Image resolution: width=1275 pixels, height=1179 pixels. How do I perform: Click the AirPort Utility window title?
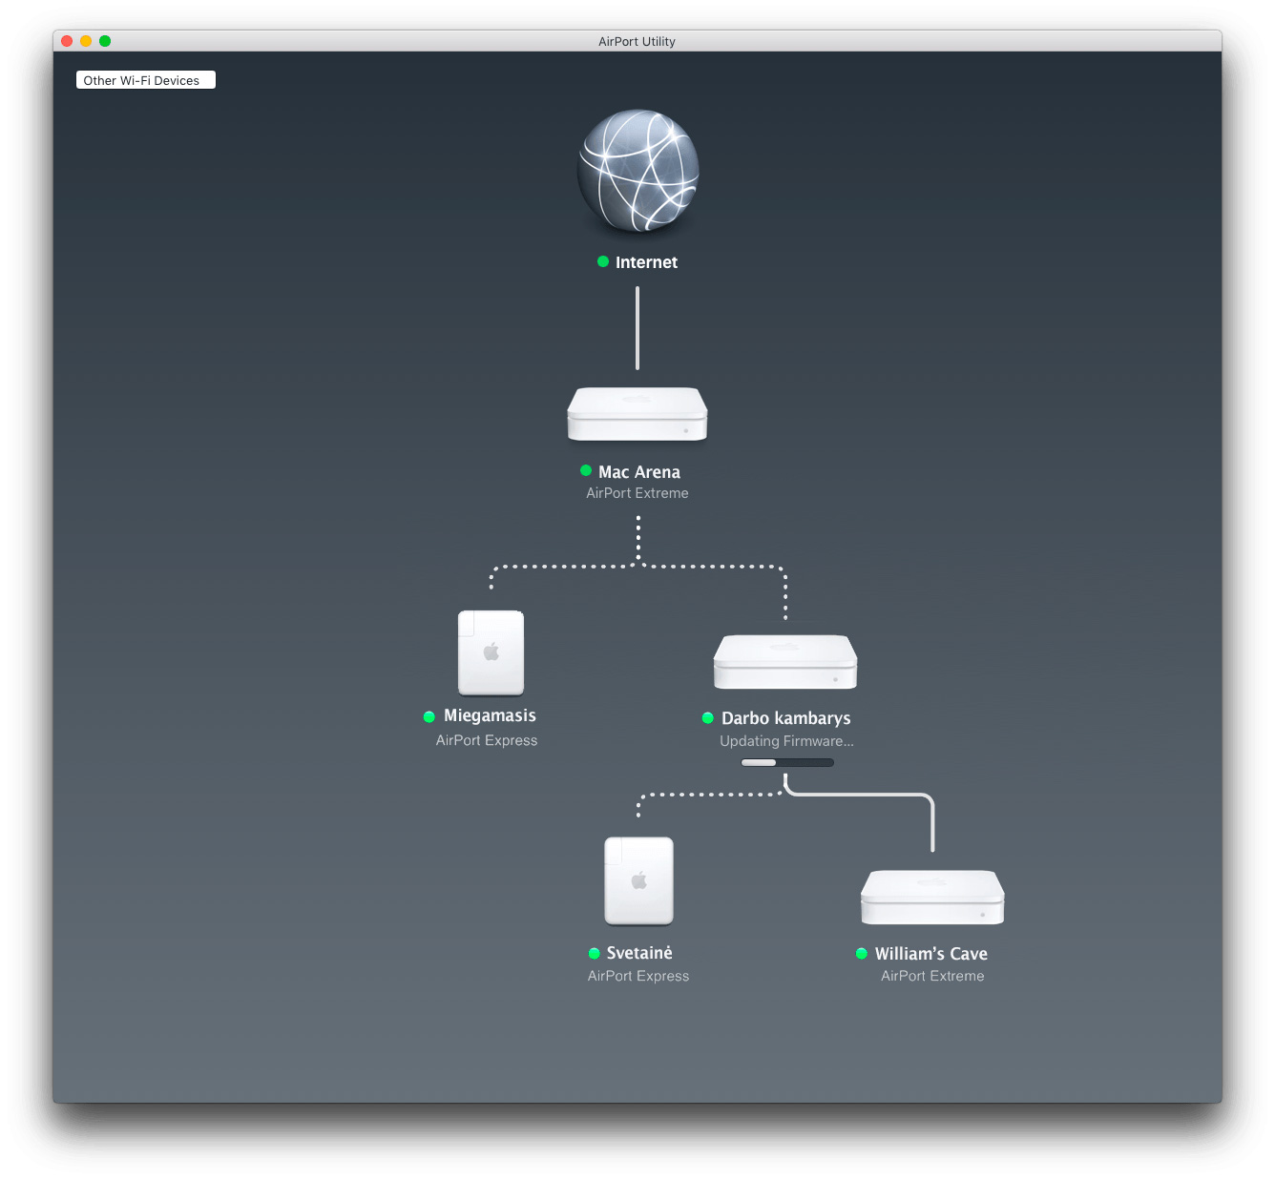(637, 41)
